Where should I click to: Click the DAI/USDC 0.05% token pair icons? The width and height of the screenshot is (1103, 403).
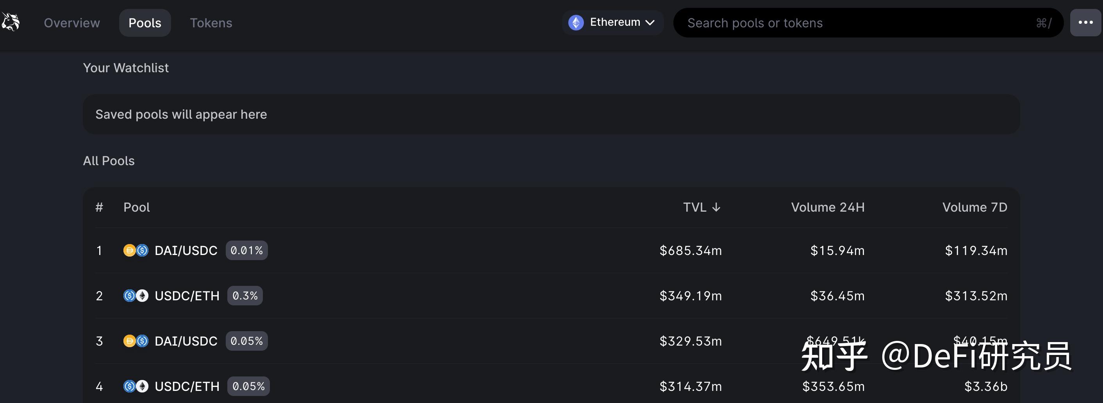(x=136, y=341)
